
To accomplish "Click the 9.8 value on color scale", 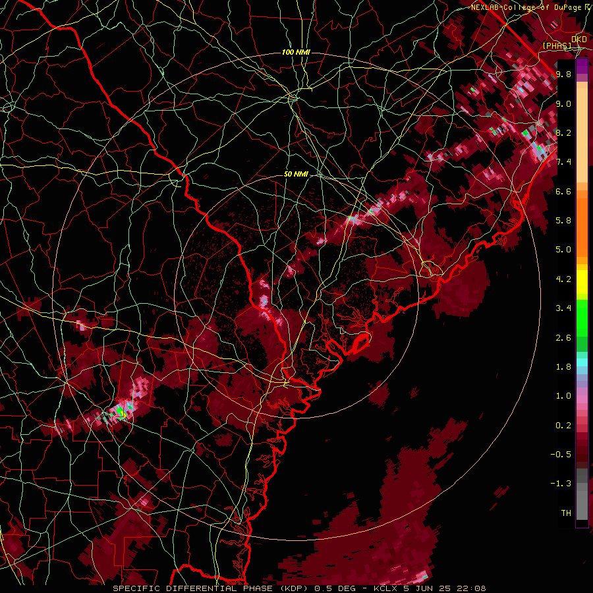I will pos(563,74).
